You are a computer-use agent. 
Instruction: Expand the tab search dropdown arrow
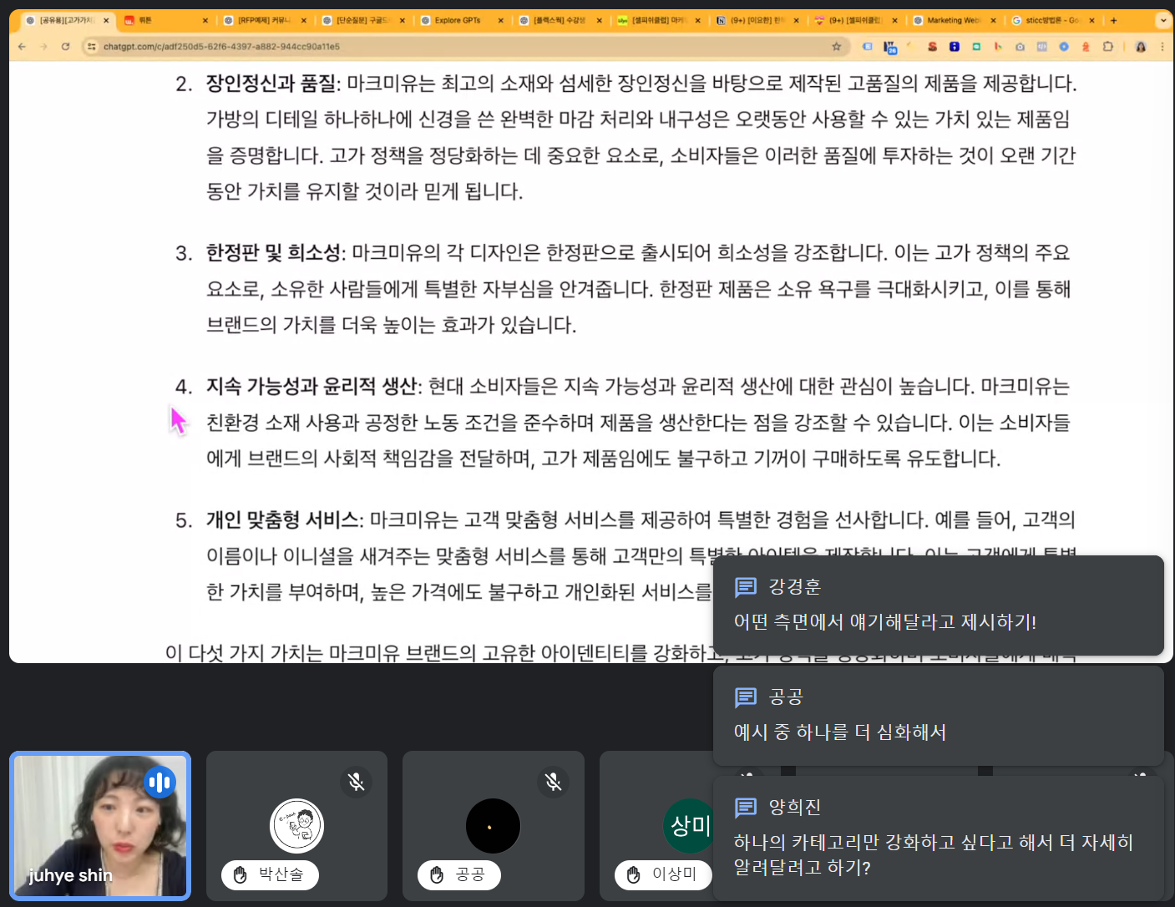tap(1162, 20)
